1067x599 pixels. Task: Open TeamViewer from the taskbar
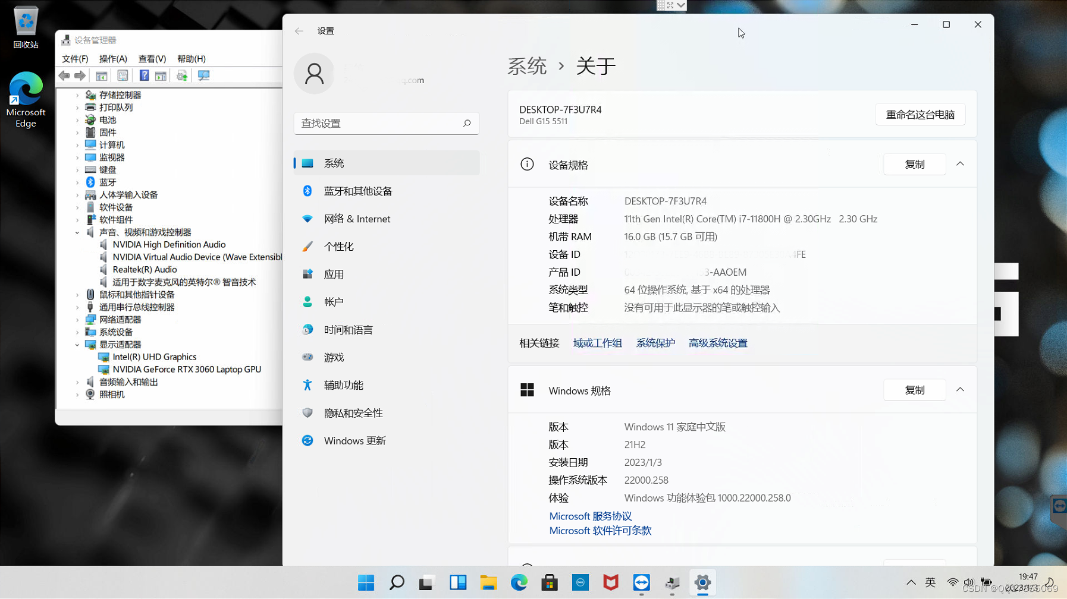tap(642, 582)
